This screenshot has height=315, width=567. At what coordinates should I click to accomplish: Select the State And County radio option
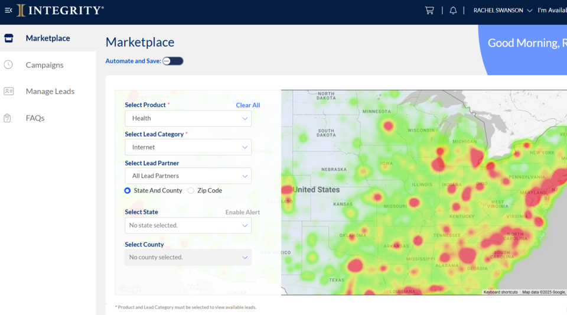128,190
